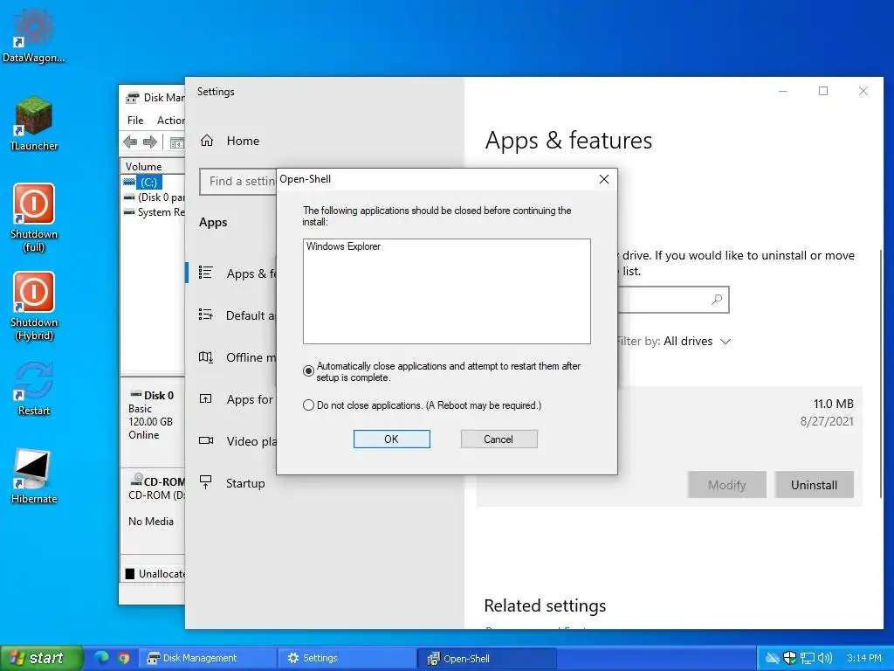
Task: Click the Default apps sidebar icon
Action: [206, 315]
